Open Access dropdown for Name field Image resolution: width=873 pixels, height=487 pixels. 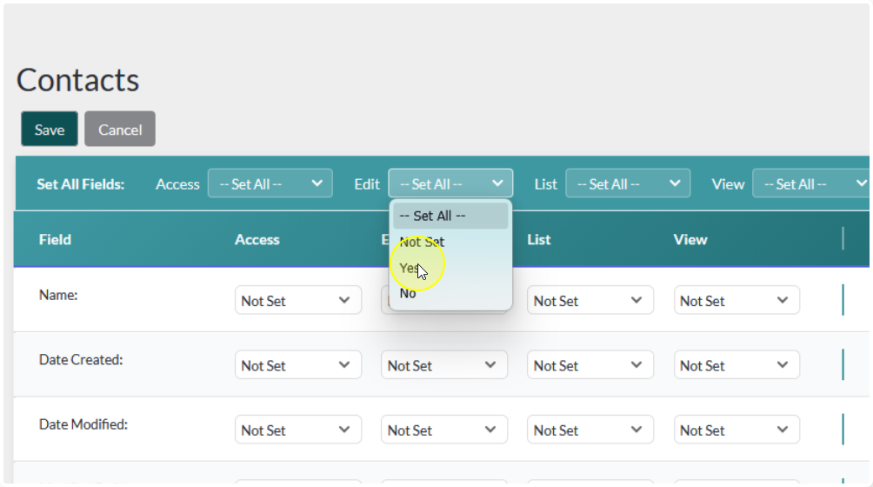click(x=297, y=301)
